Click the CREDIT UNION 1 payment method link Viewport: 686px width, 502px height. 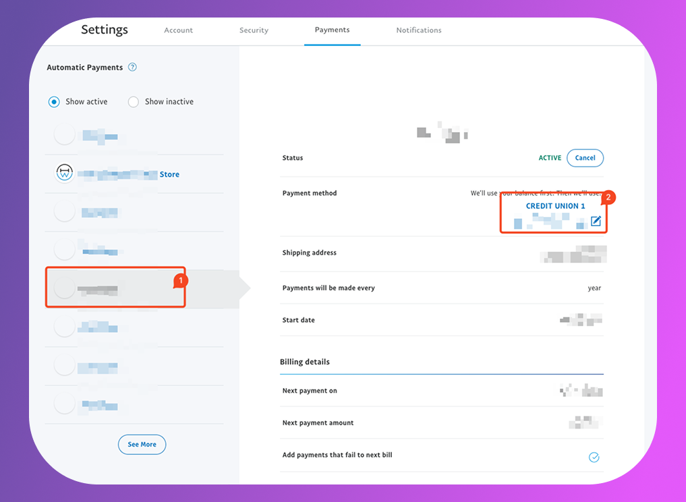click(555, 206)
